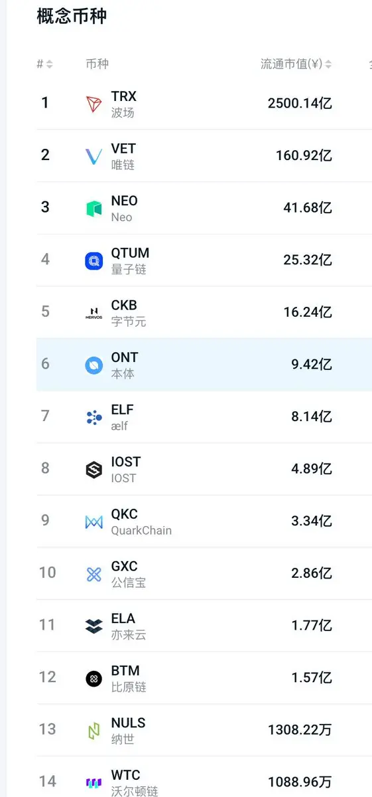Image resolution: width=372 pixels, height=797 pixels.
Task: Open the VET VeChain coin icon
Action: (x=94, y=156)
